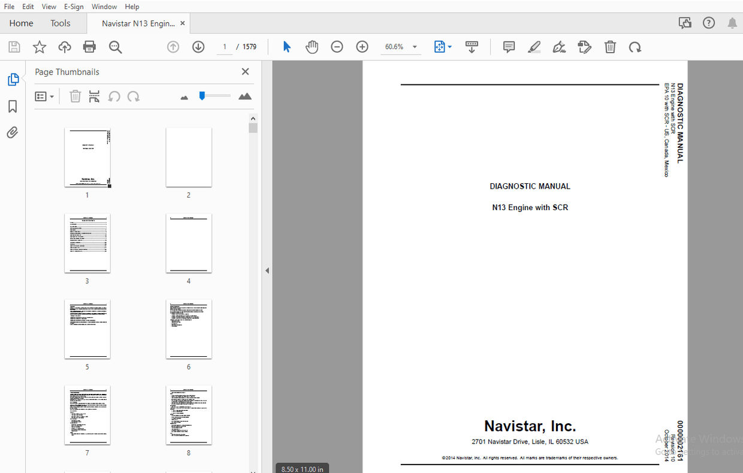Add document to favorites with star
Screen dimensions: 743x473
click(39, 47)
